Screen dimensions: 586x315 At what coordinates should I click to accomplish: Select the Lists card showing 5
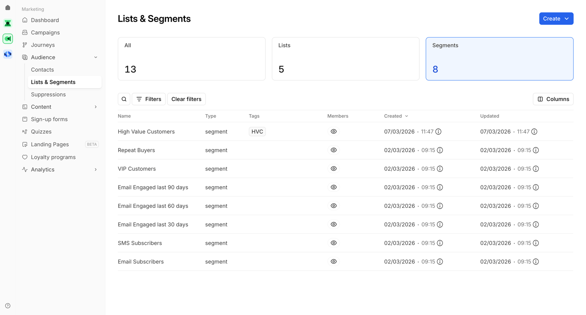[x=346, y=59]
